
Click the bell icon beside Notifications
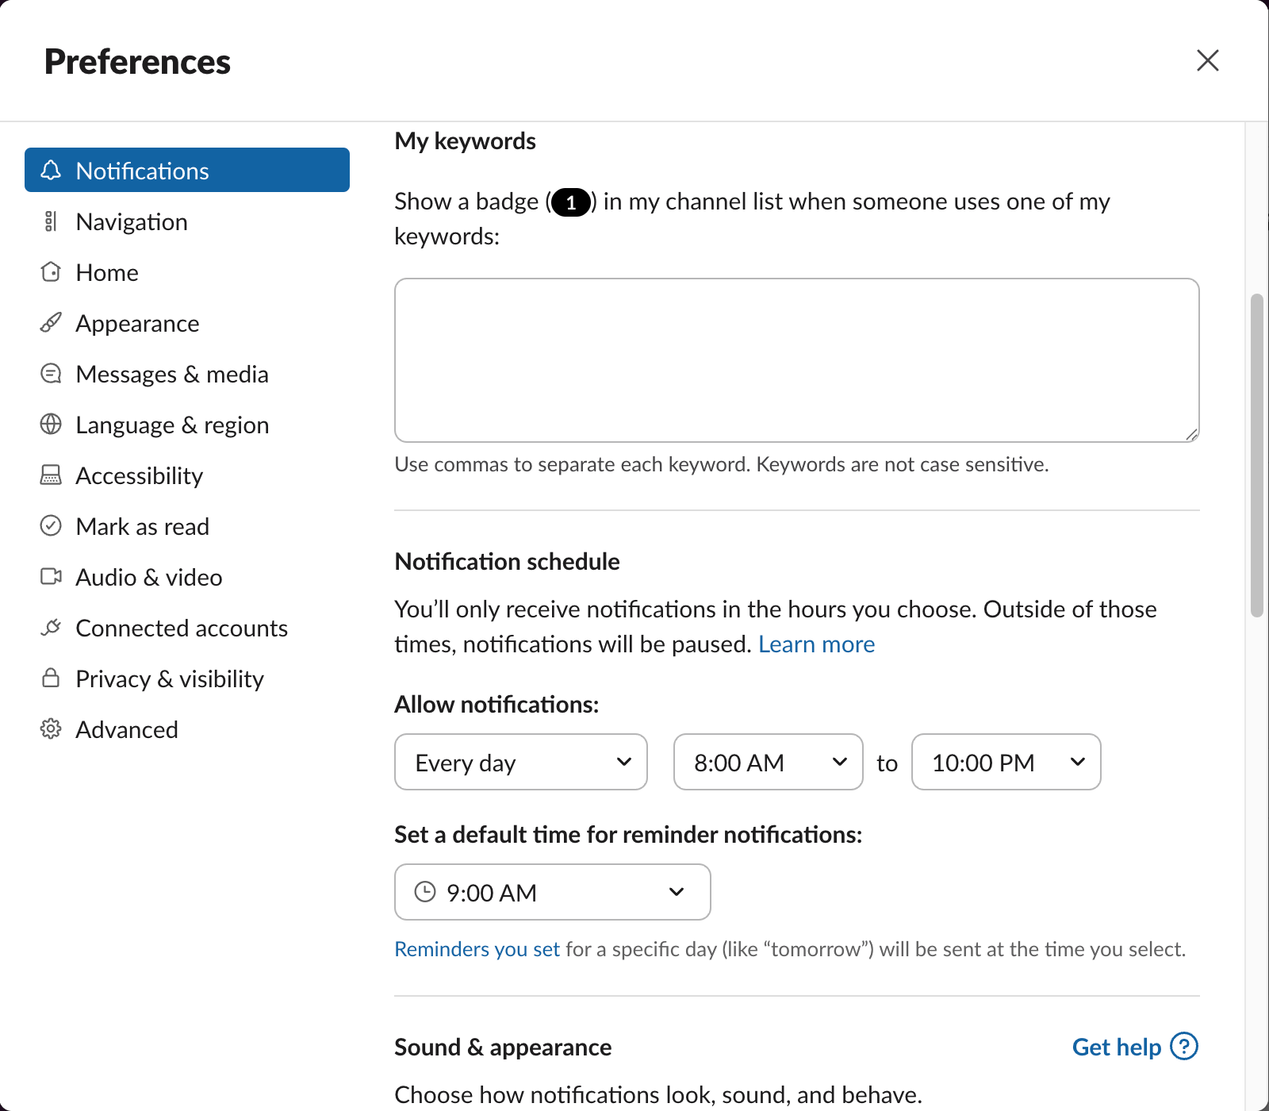pyautogui.click(x=51, y=170)
